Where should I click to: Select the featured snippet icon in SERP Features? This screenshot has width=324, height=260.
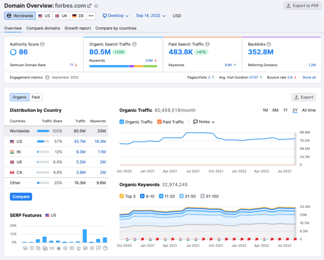click(x=38, y=248)
